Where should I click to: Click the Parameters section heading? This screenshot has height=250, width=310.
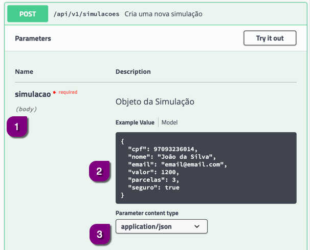tap(33, 38)
